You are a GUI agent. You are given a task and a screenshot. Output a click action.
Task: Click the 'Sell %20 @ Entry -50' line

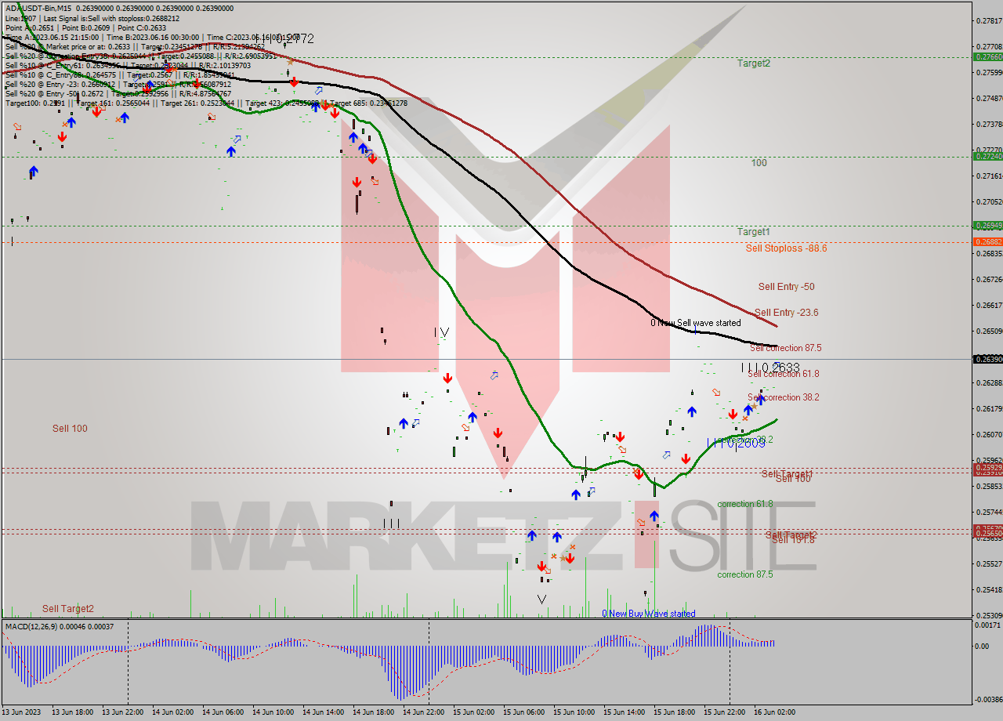pos(118,93)
